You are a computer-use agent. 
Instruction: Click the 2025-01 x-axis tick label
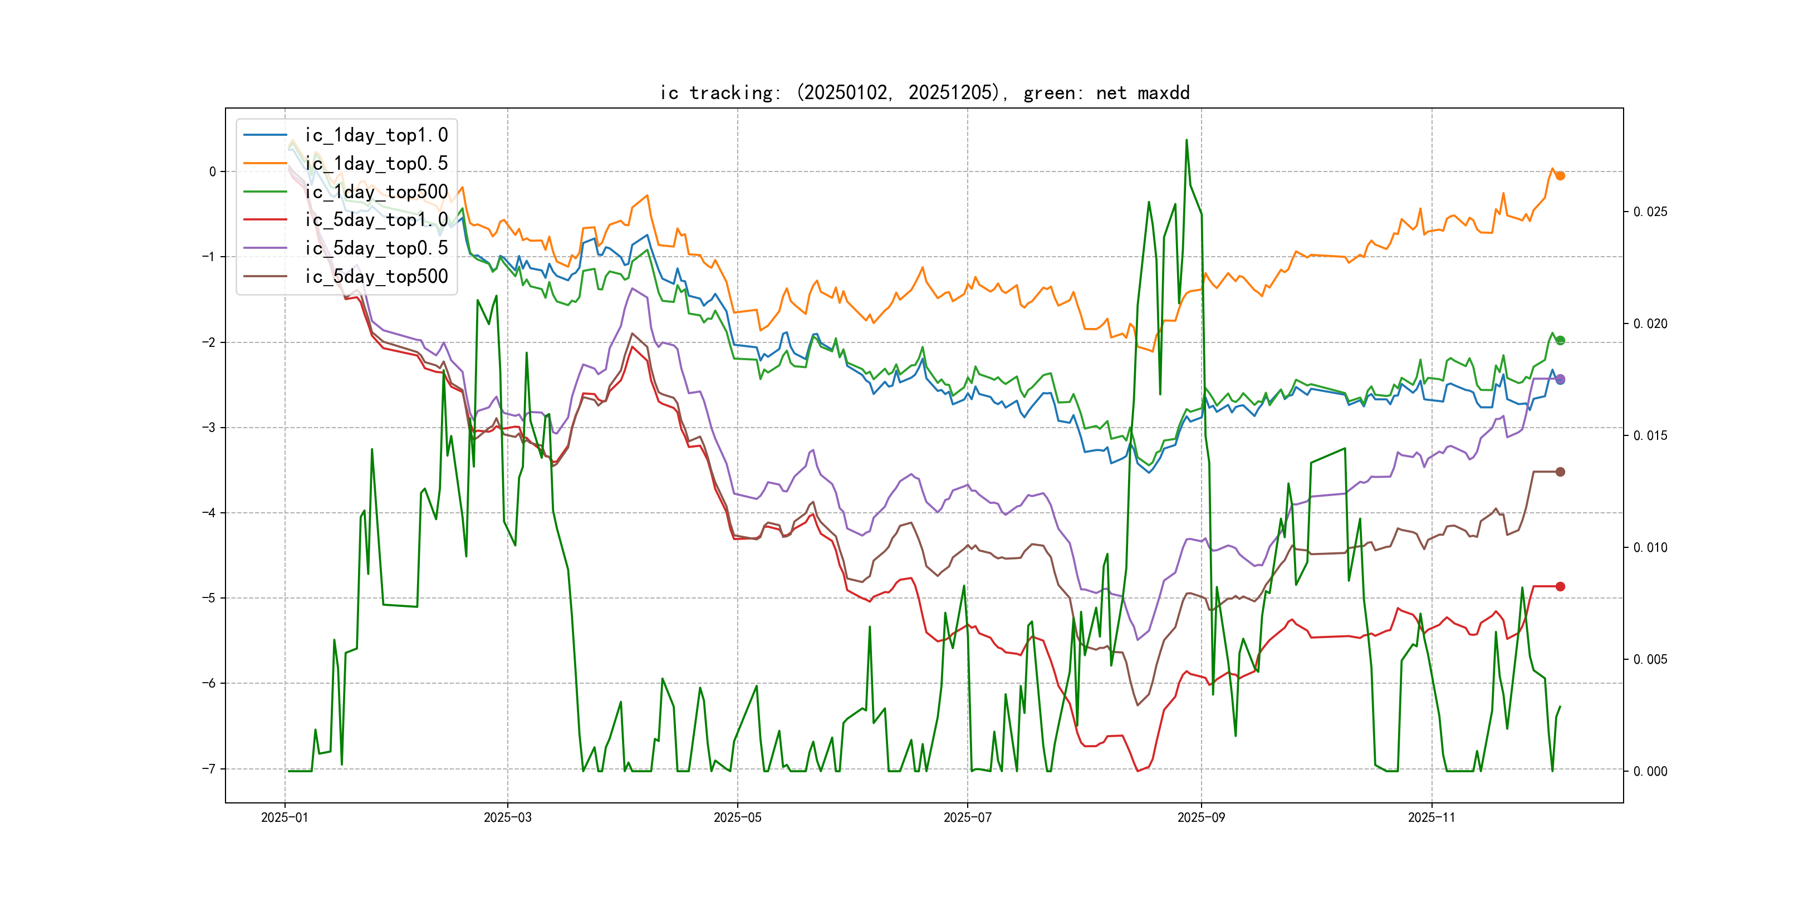click(x=285, y=817)
